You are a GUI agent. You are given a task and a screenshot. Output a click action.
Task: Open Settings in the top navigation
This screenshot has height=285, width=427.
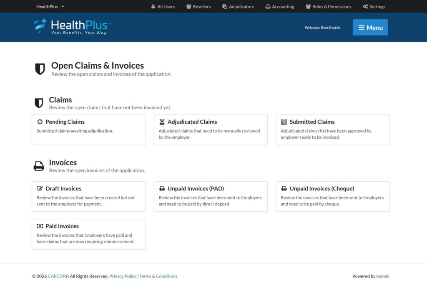click(x=374, y=7)
